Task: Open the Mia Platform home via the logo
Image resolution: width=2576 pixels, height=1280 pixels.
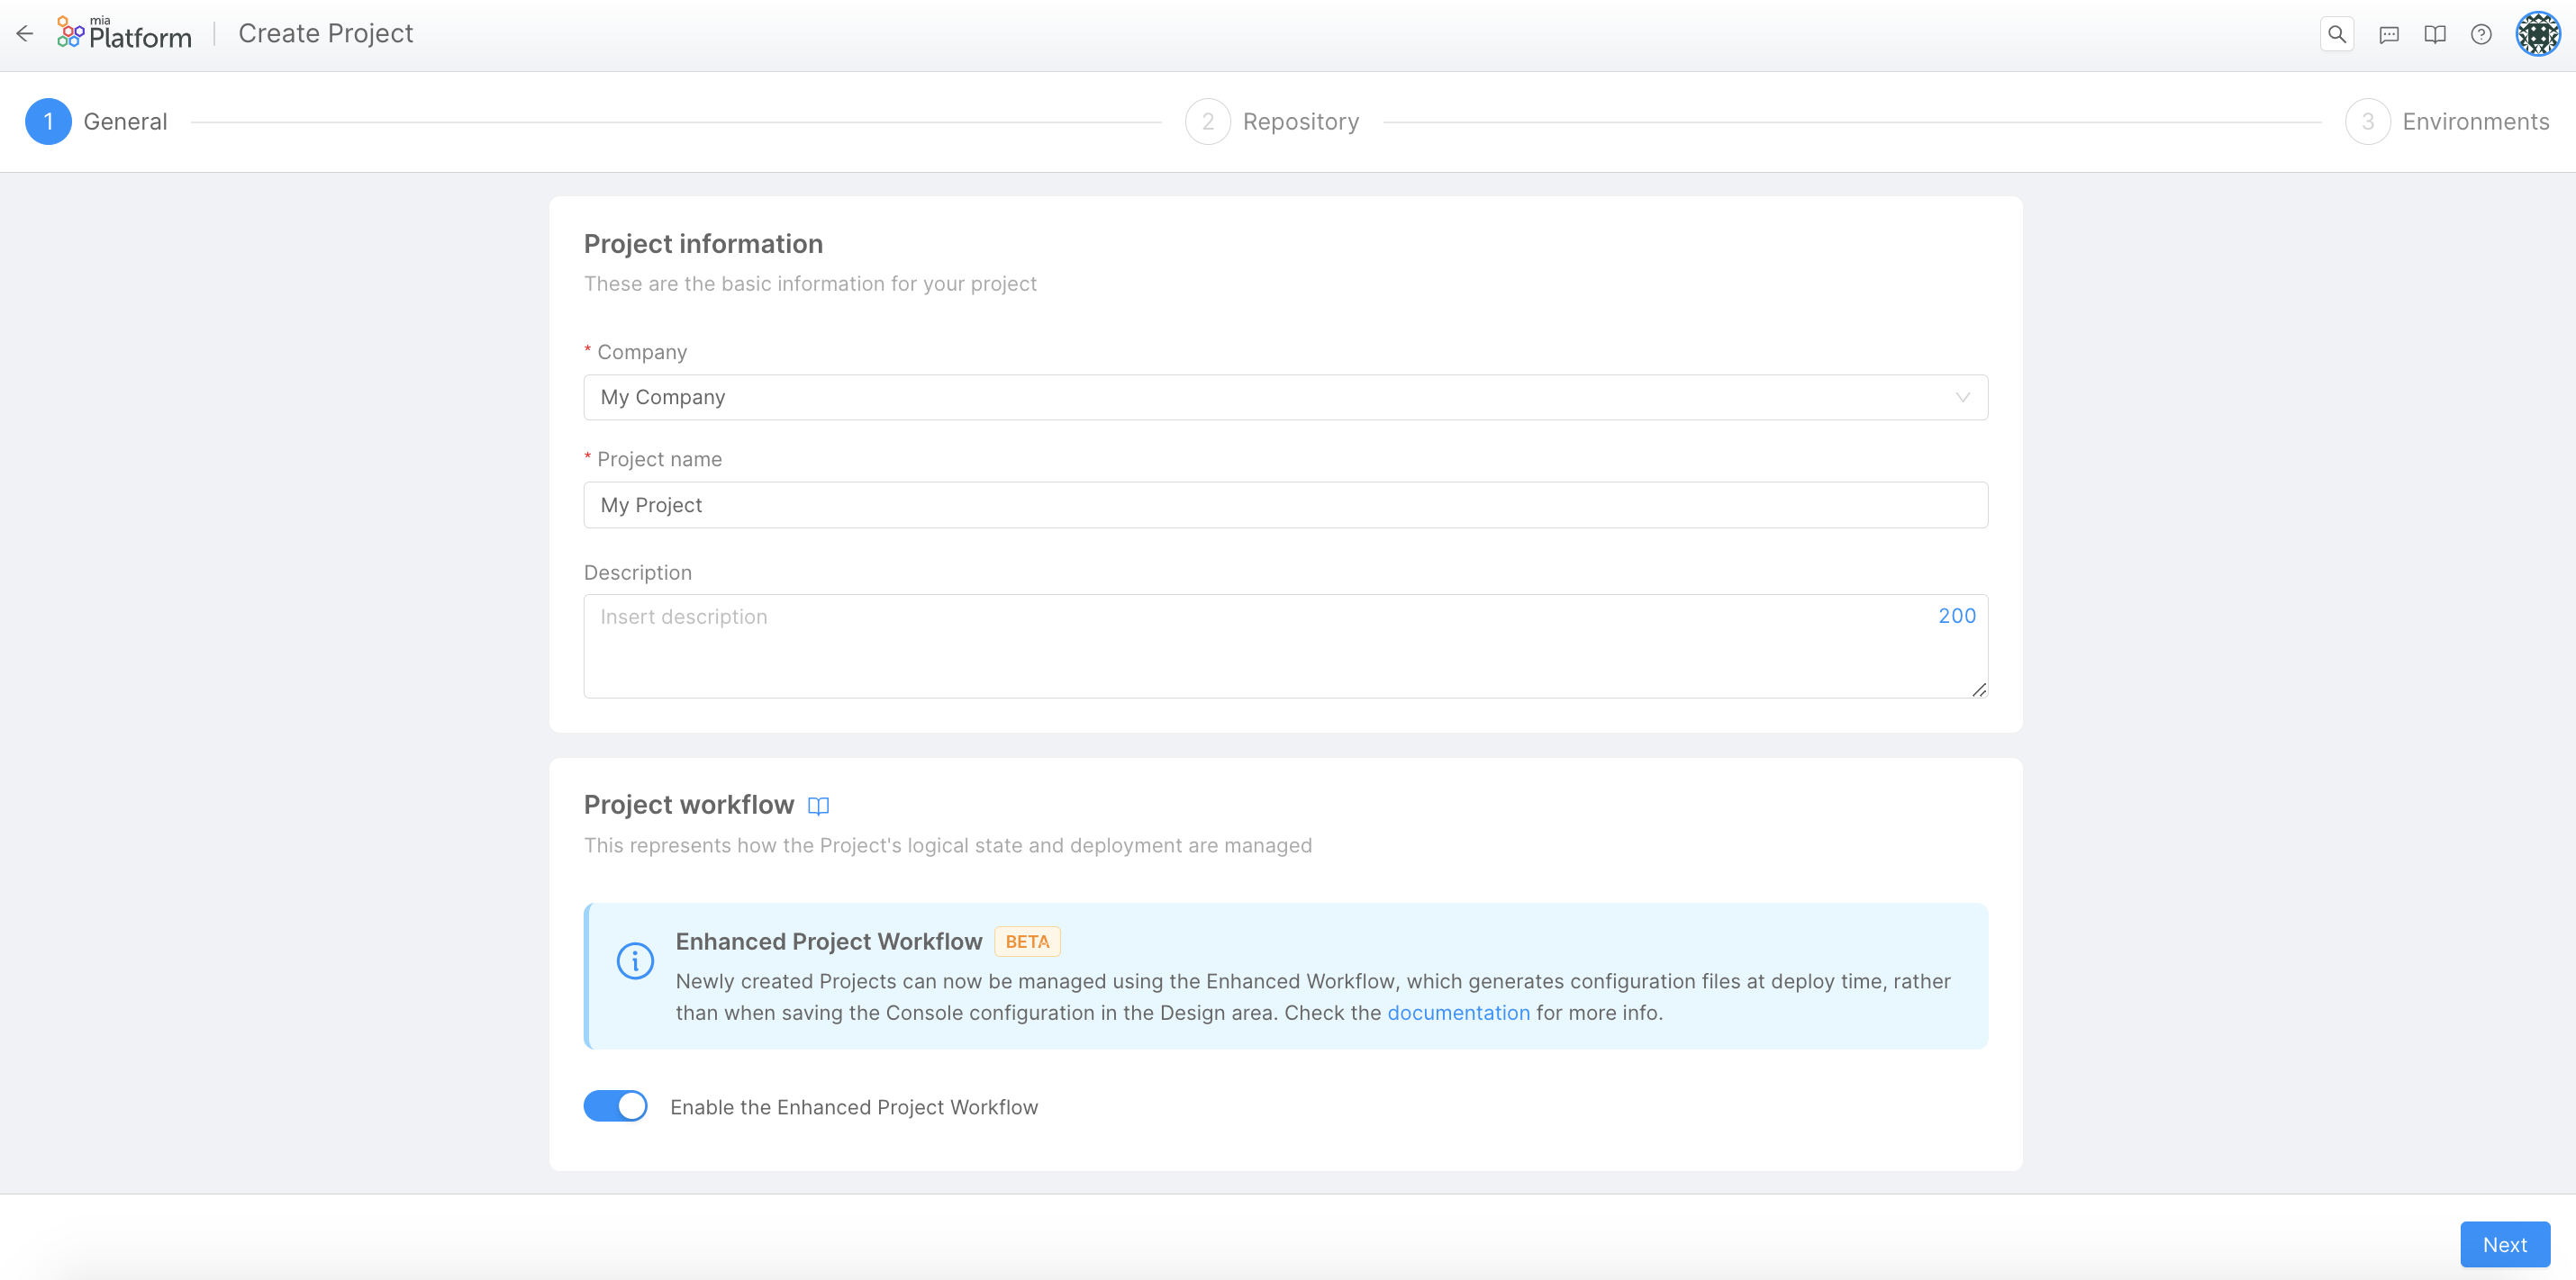Action: (124, 33)
